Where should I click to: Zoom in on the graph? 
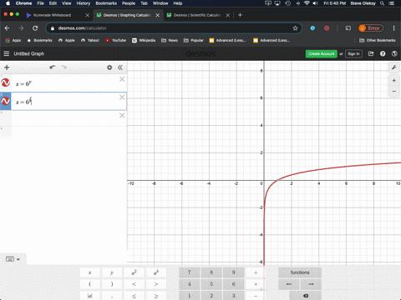coord(394,81)
